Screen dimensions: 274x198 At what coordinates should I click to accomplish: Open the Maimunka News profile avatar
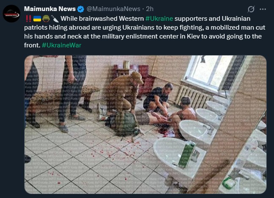11,14
